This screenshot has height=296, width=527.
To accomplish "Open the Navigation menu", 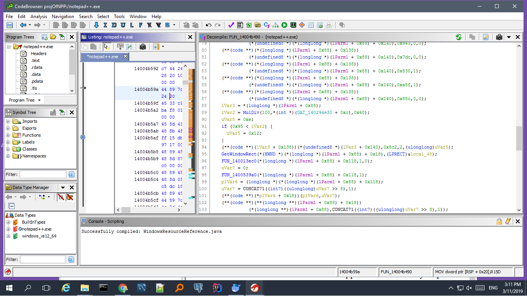I will (x=63, y=17).
